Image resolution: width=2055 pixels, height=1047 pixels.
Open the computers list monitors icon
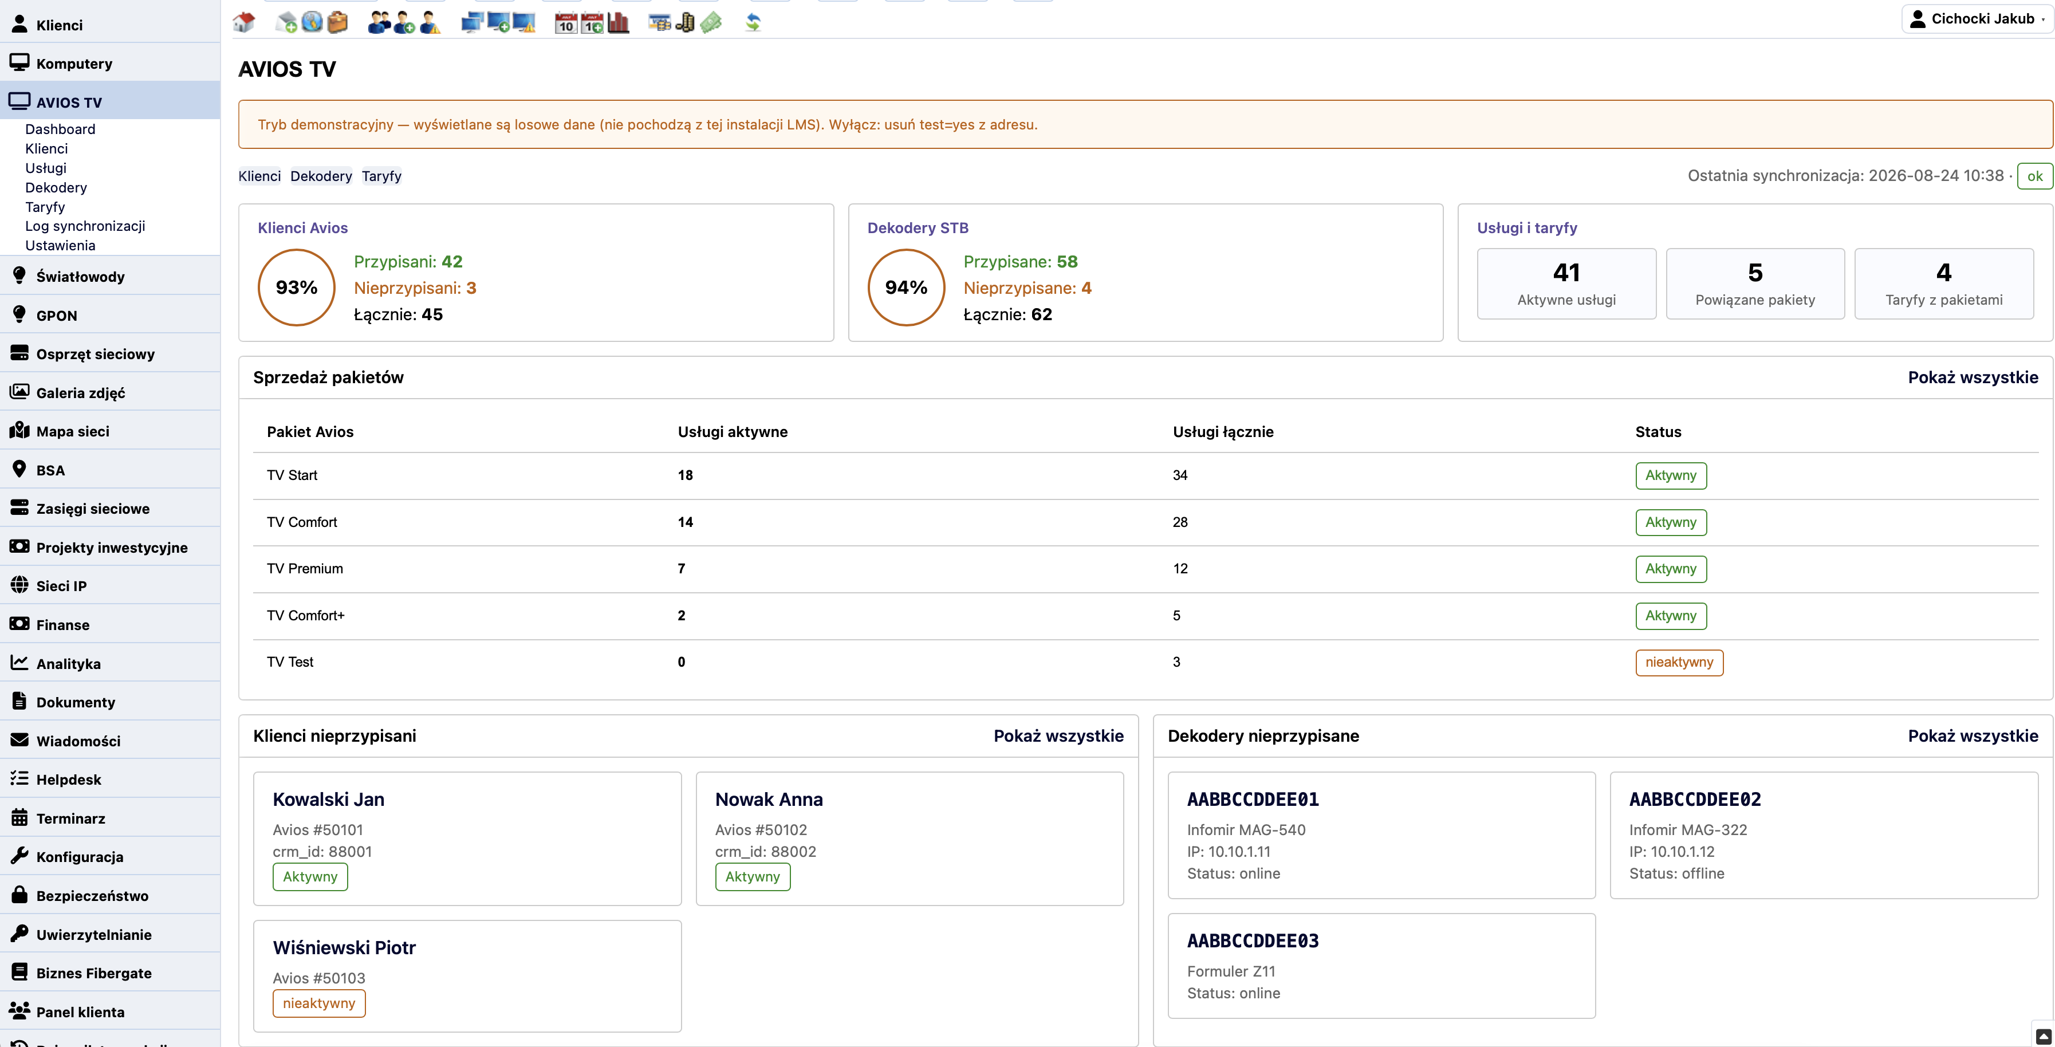coord(473,22)
